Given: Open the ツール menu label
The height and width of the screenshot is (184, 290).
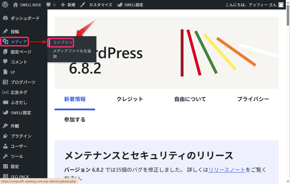Looking at the screenshot, I should tap(17, 157).
